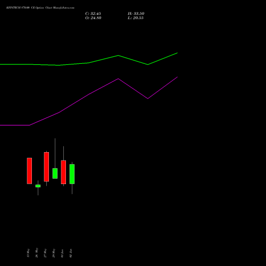Click the 26 May date axis label
This screenshot has height=266, width=266.
click(x=37, y=253)
